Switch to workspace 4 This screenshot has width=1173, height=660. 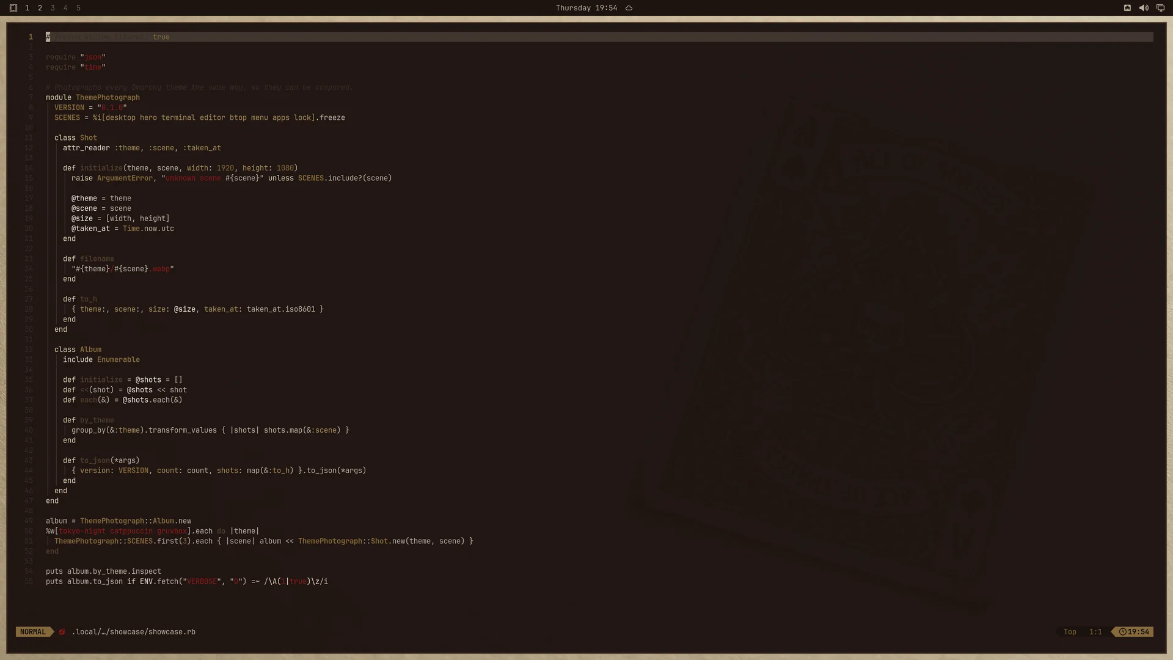point(65,8)
